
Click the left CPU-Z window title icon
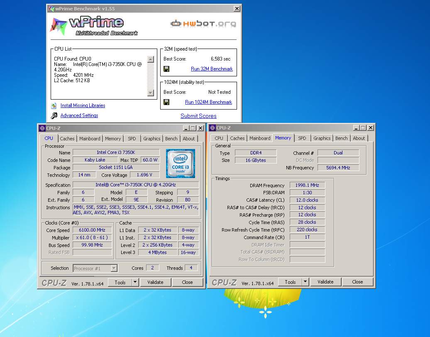(42, 128)
